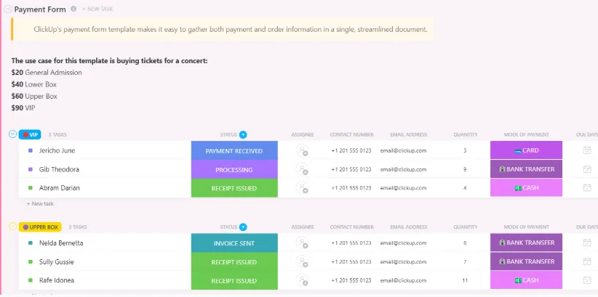The width and height of the screenshot is (598, 297).
Task: Collapse the VIP group
Action: 13,134
